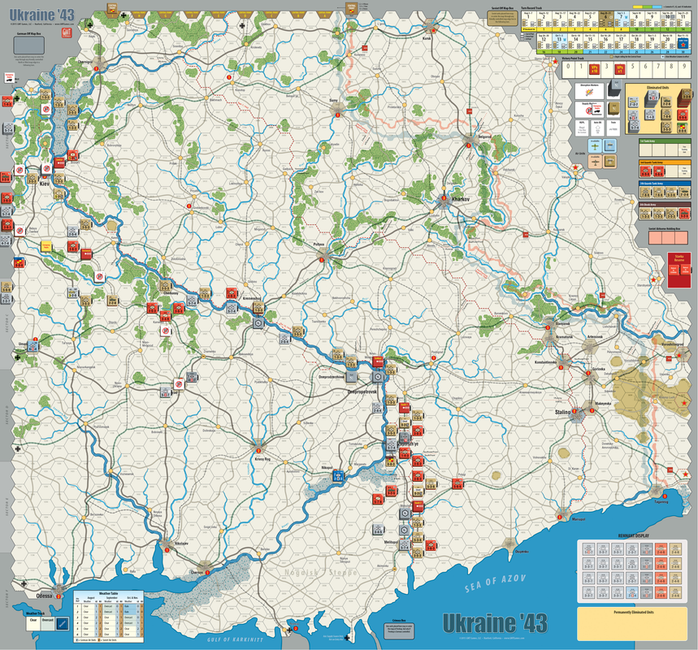Click the Belgorod city label
698x650 pixels.
[485, 136]
